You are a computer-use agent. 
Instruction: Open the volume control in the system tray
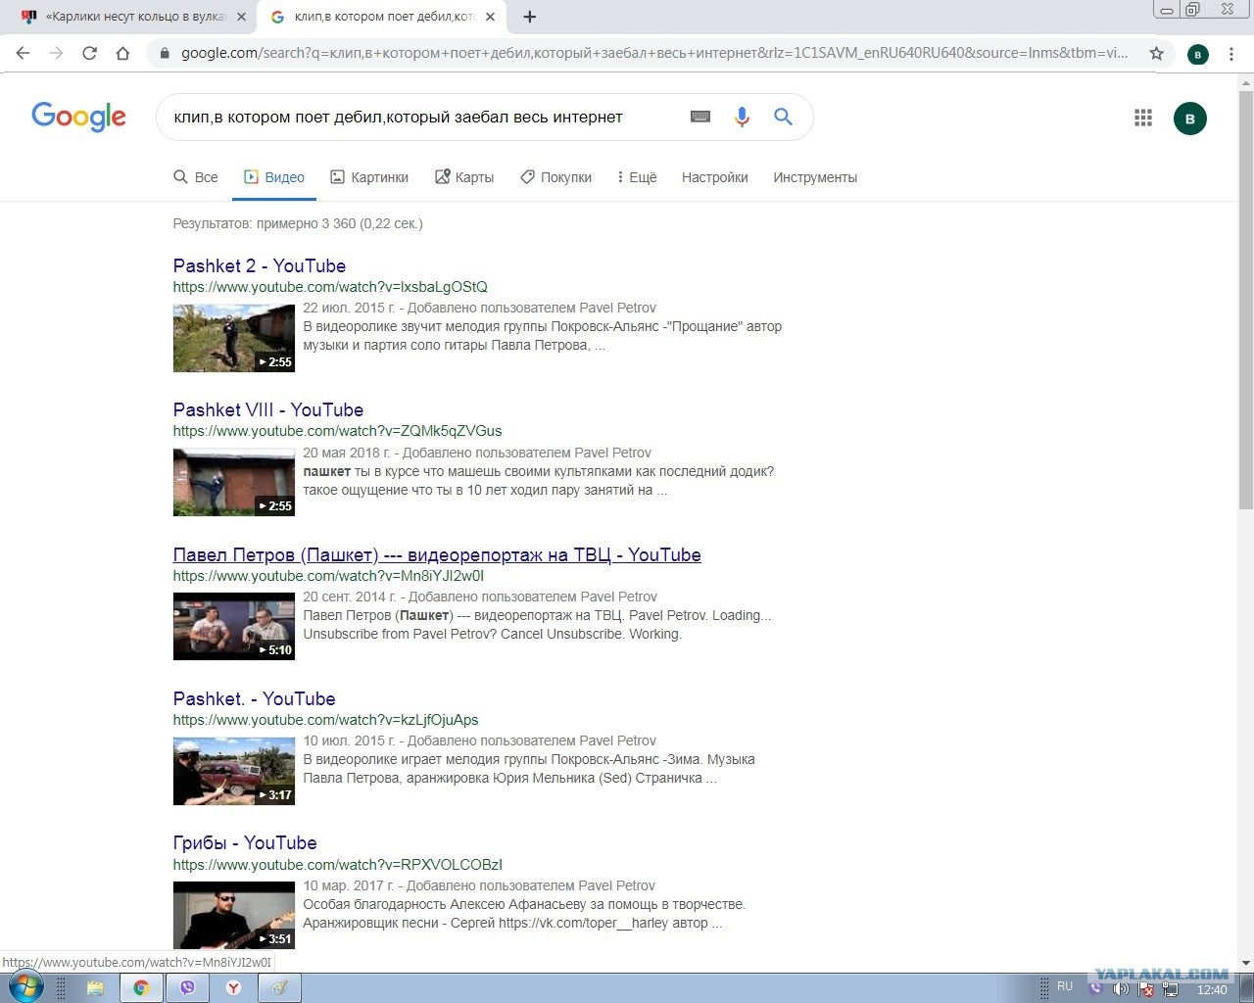pyautogui.click(x=1122, y=989)
